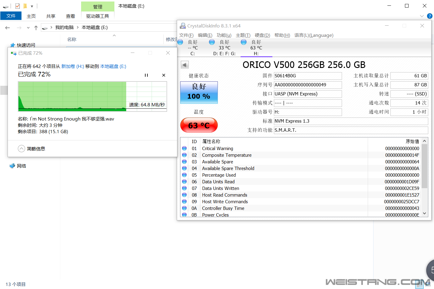Viewport: 434px width, 289px height.
Task: Switch to the 共享 ribbon tab
Action: coord(51,16)
